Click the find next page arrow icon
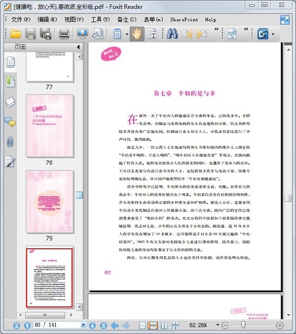 [202, 34]
